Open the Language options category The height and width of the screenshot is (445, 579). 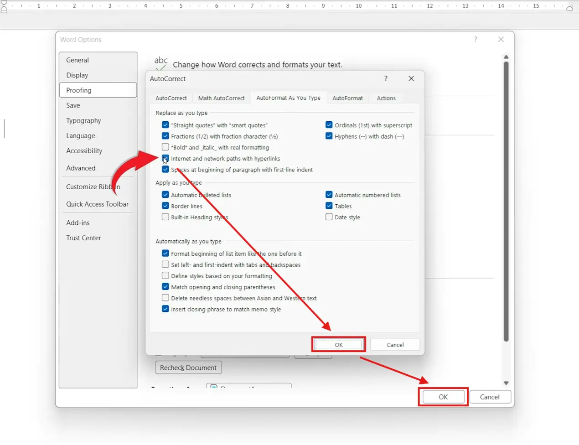click(x=98, y=135)
